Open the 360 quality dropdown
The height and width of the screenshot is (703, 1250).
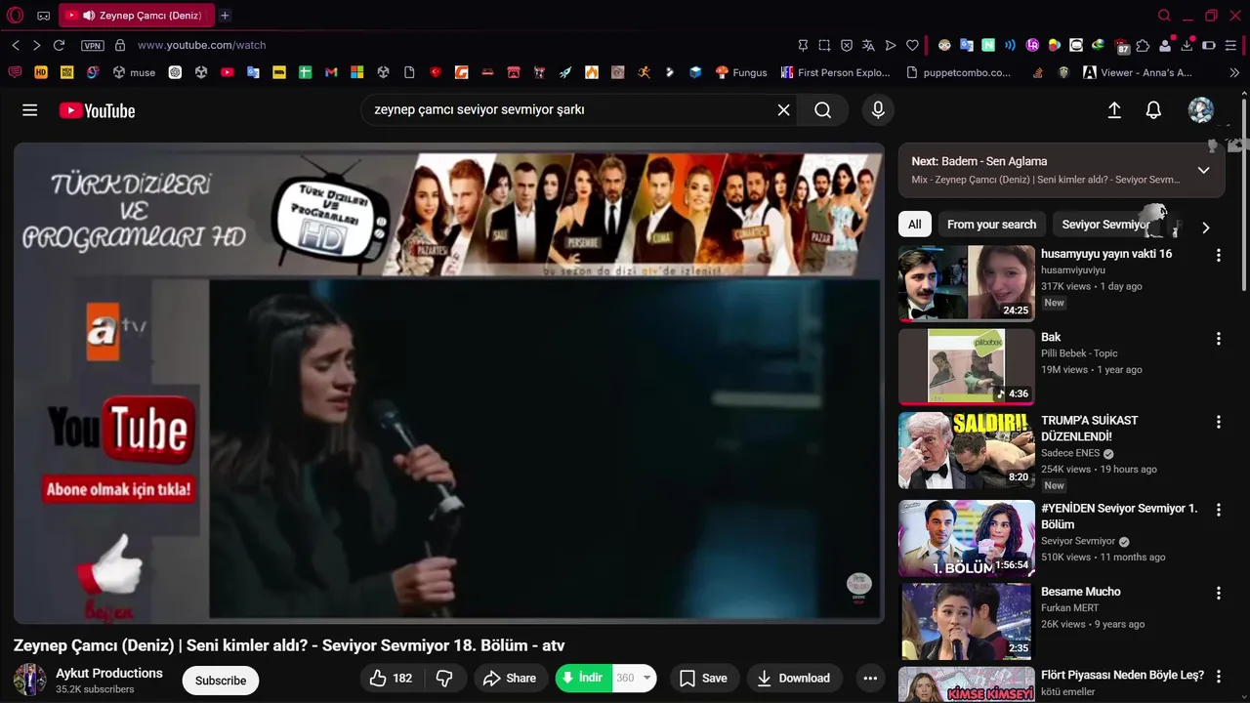pyautogui.click(x=634, y=678)
